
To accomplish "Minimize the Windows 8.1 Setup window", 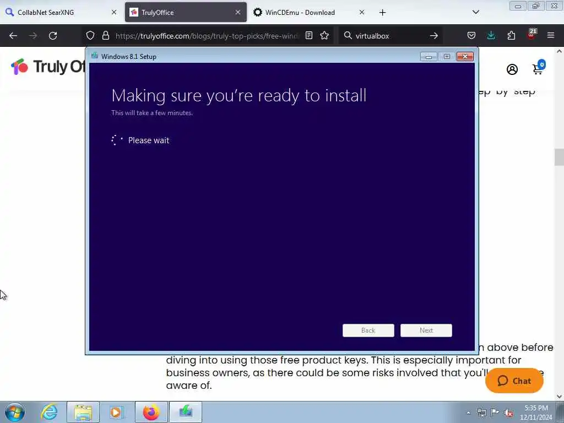I will [429, 57].
